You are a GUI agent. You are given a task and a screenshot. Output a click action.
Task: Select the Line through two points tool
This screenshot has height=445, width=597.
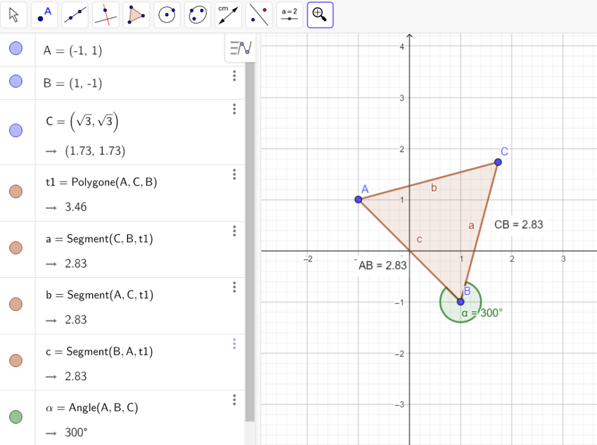click(x=75, y=15)
